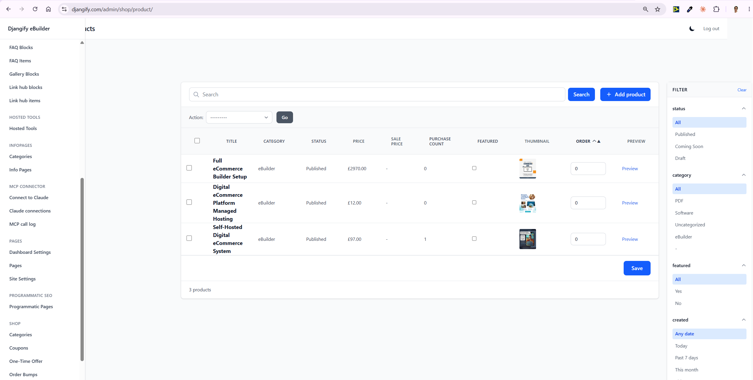The height and width of the screenshot is (380, 753).
Task: Open the eyedropper extension icon
Action: pyautogui.click(x=690, y=9)
